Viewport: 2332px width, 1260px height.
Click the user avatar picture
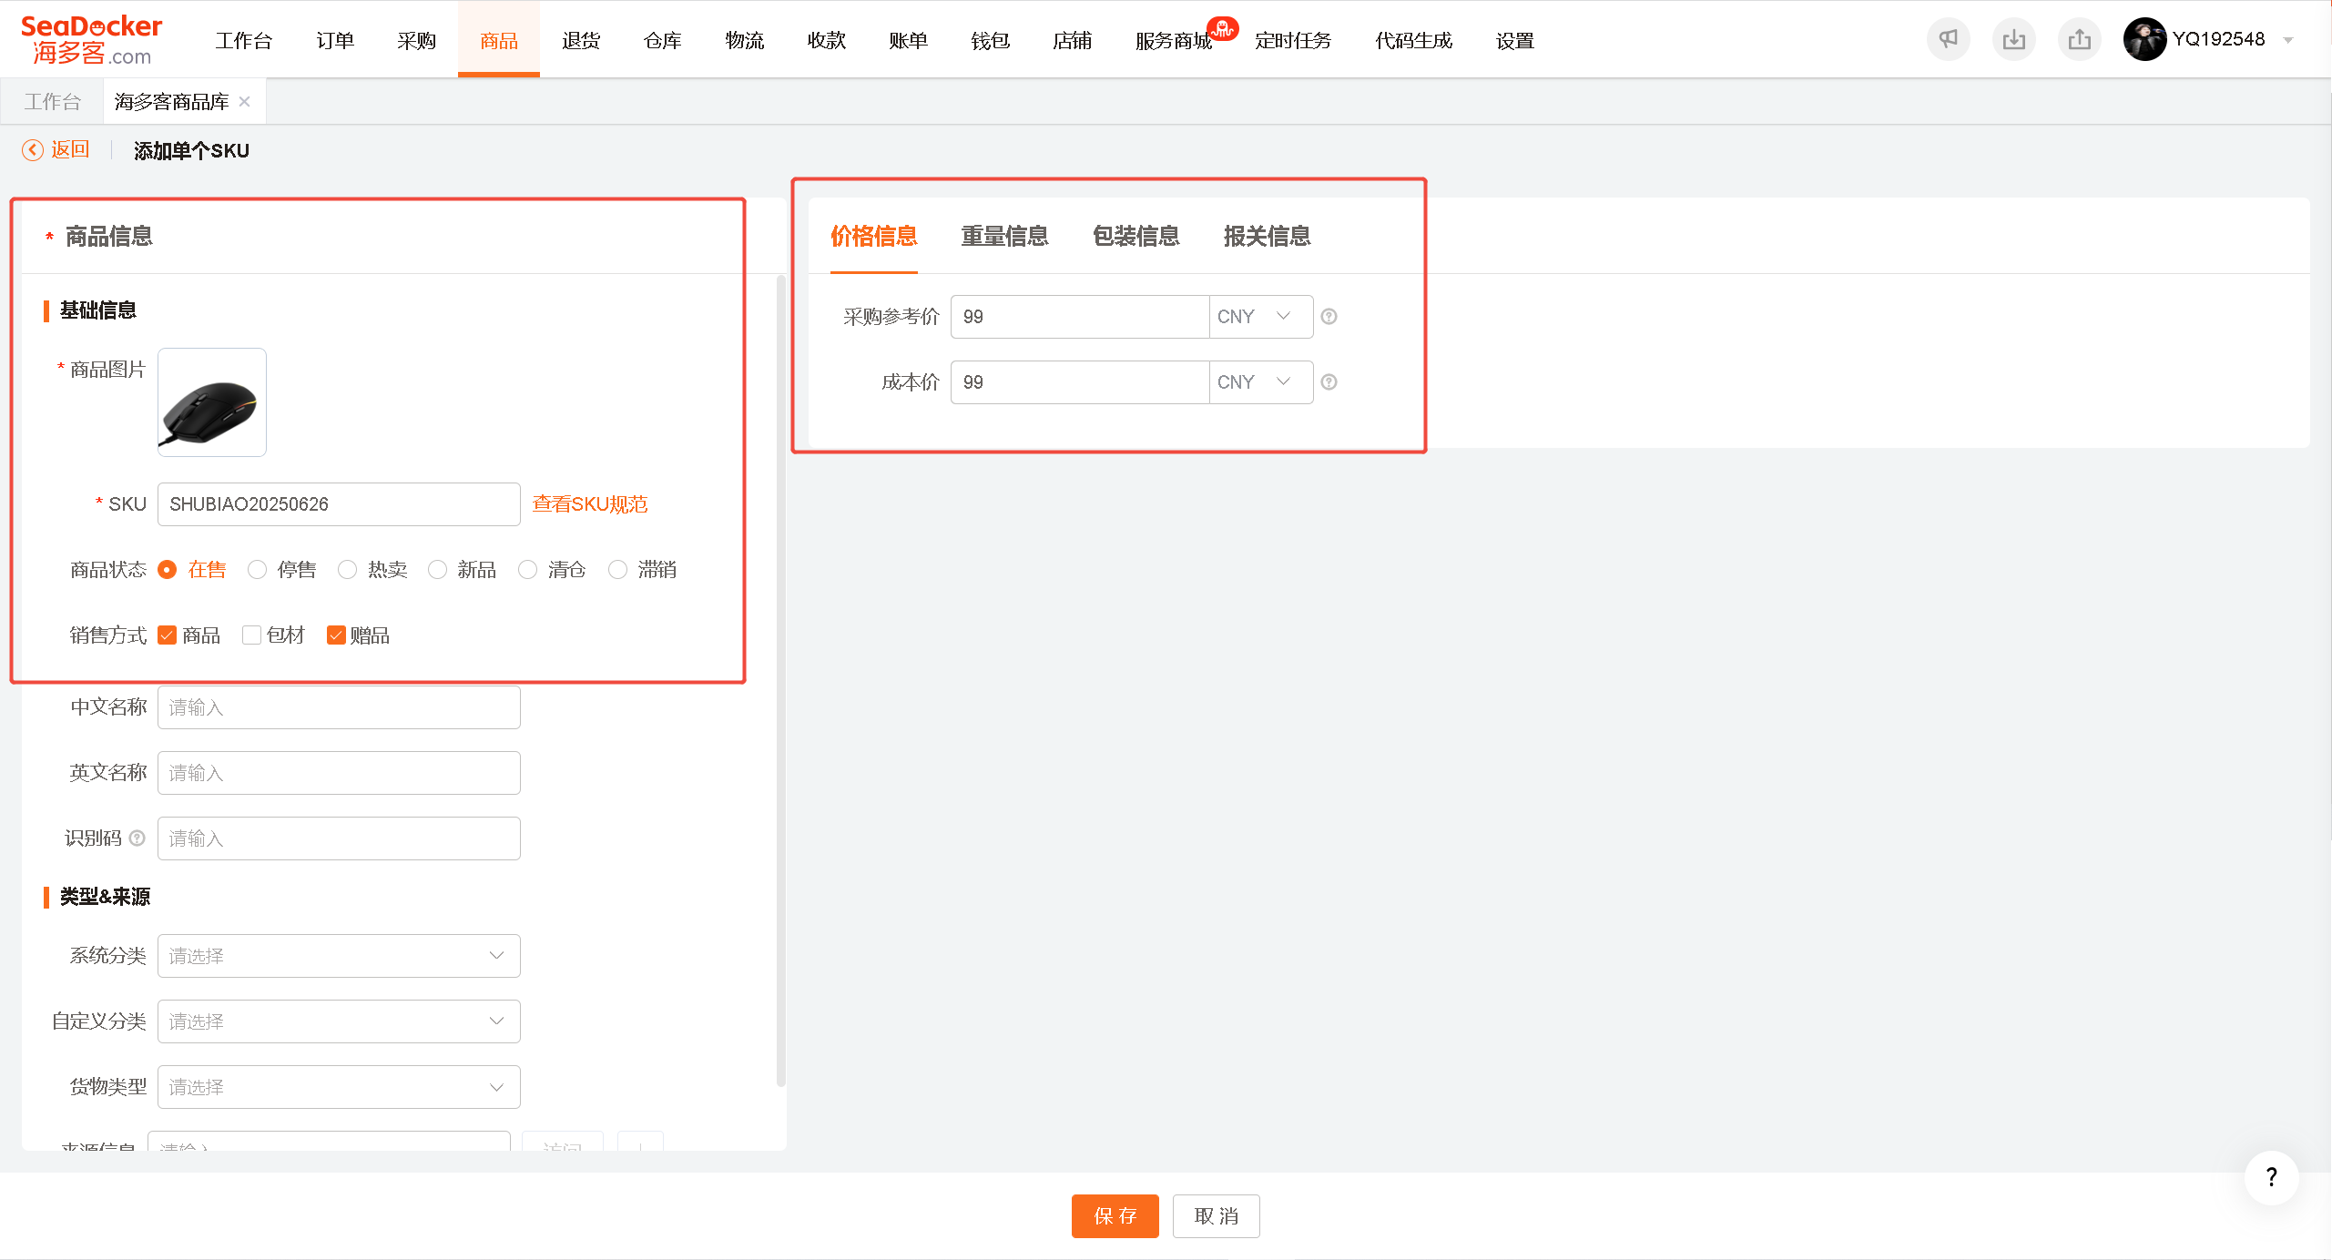[x=2144, y=39]
